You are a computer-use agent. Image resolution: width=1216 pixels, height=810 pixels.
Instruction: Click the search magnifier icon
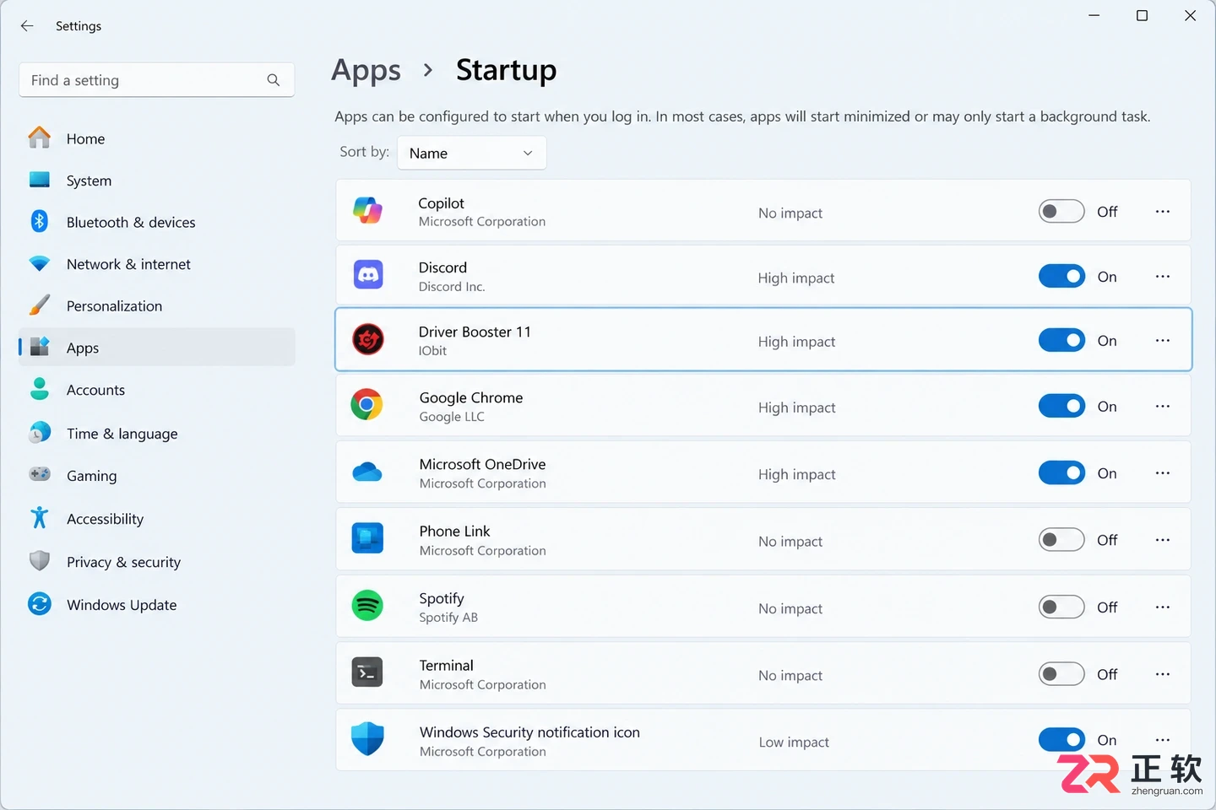click(x=273, y=80)
